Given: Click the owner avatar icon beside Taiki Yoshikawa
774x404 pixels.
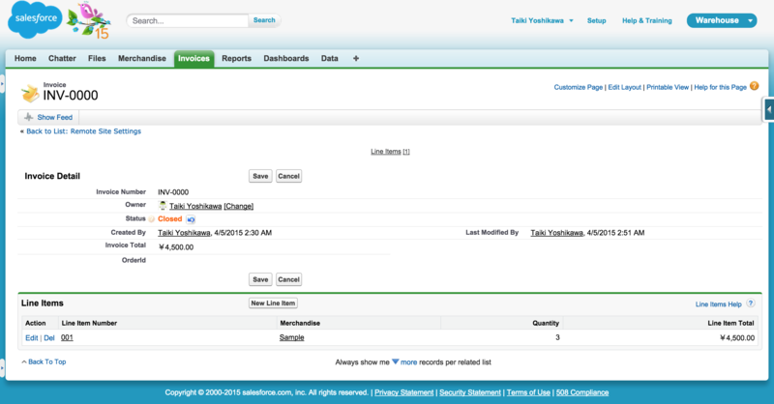Looking at the screenshot, I should pyautogui.click(x=163, y=206).
